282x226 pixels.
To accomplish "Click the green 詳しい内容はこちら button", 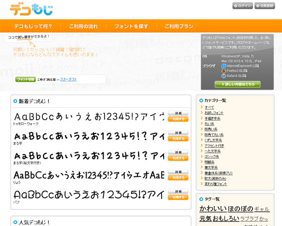I will (x=237, y=84).
